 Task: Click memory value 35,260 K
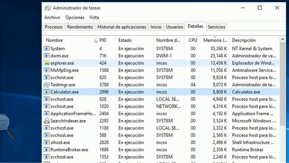click(219, 48)
